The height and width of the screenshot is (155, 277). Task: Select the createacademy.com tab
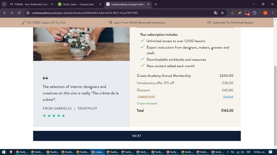click(128, 4)
